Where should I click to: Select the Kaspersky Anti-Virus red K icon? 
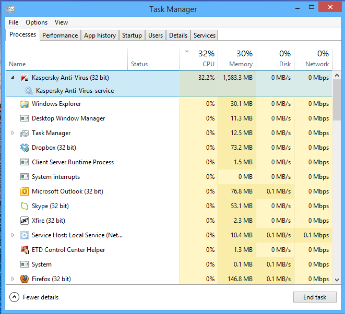(x=25, y=78)
